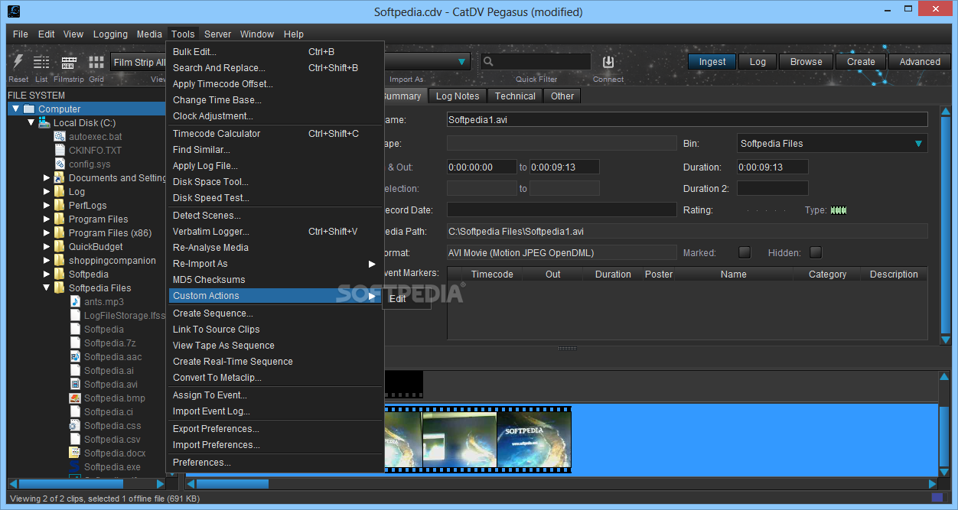Open Preferences from the Tools menu
Viewport: 958px width, 510px height.
coord(275,463)
